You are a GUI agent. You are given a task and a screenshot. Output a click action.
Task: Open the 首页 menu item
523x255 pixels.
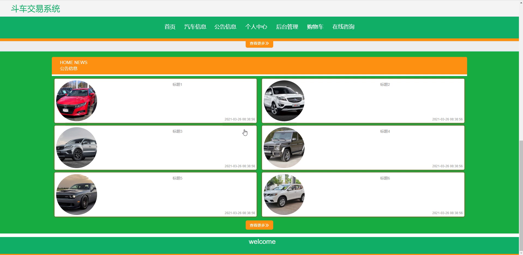(x=170, y=27)
